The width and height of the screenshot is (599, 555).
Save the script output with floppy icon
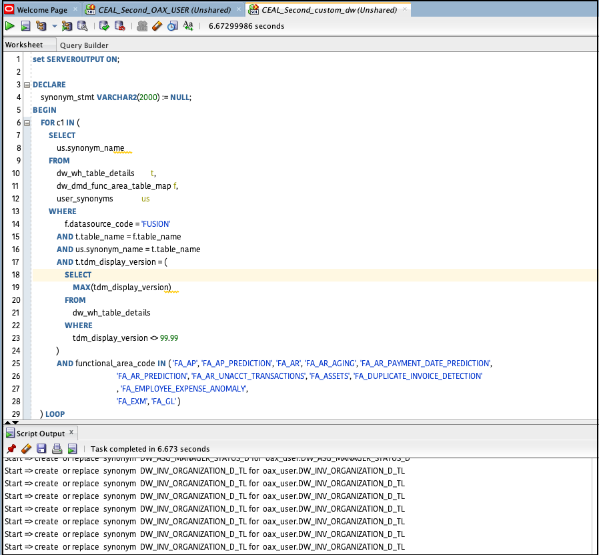(x=41, y=449)
